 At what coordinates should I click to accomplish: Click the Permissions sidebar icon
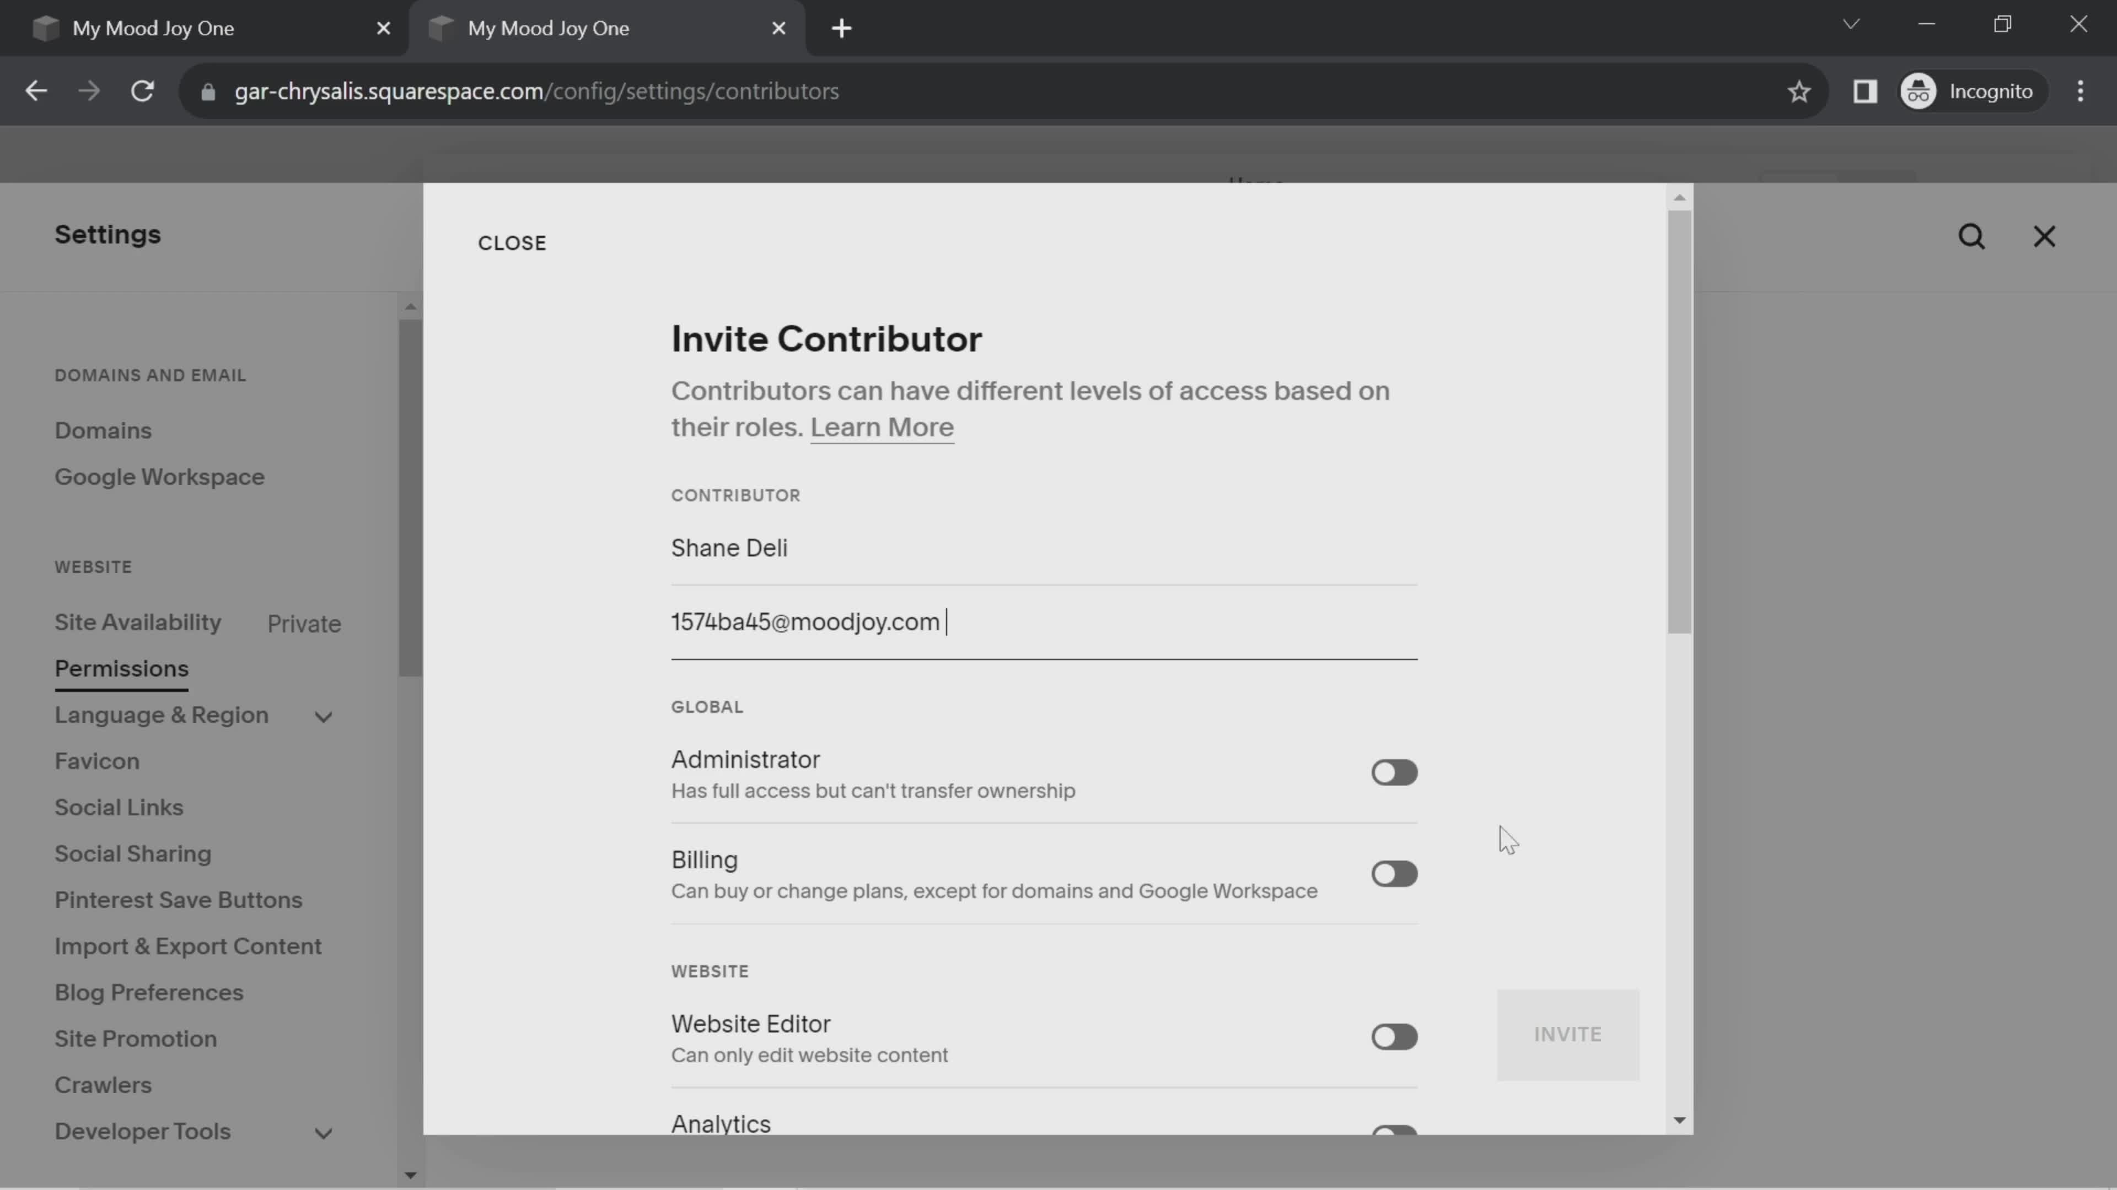click(121, 668)
